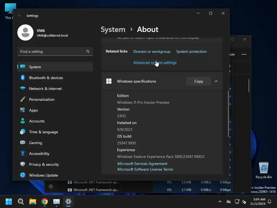
Task: Open taskbar Search
Action: pos(21,201)
